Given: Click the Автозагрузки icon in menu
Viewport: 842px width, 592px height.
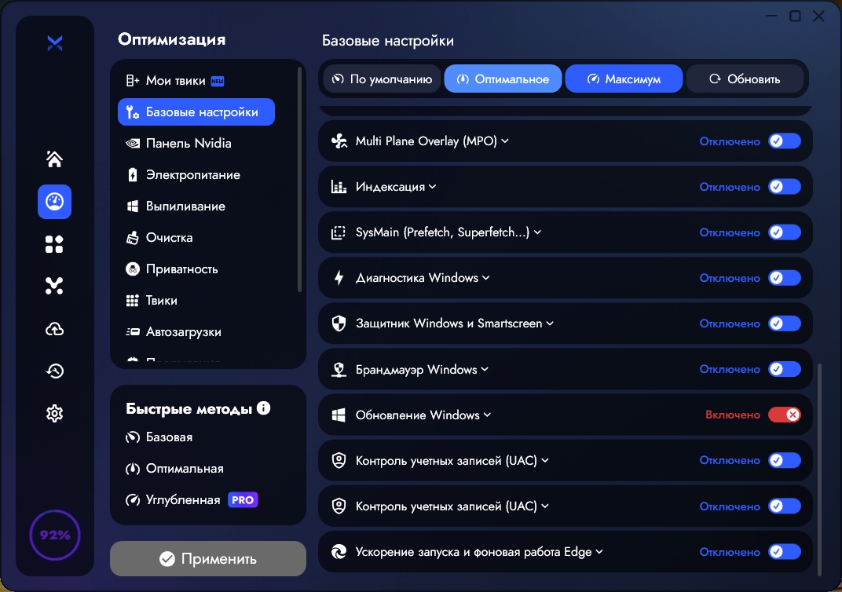Looking at the screenshot, I should (133, 331).
